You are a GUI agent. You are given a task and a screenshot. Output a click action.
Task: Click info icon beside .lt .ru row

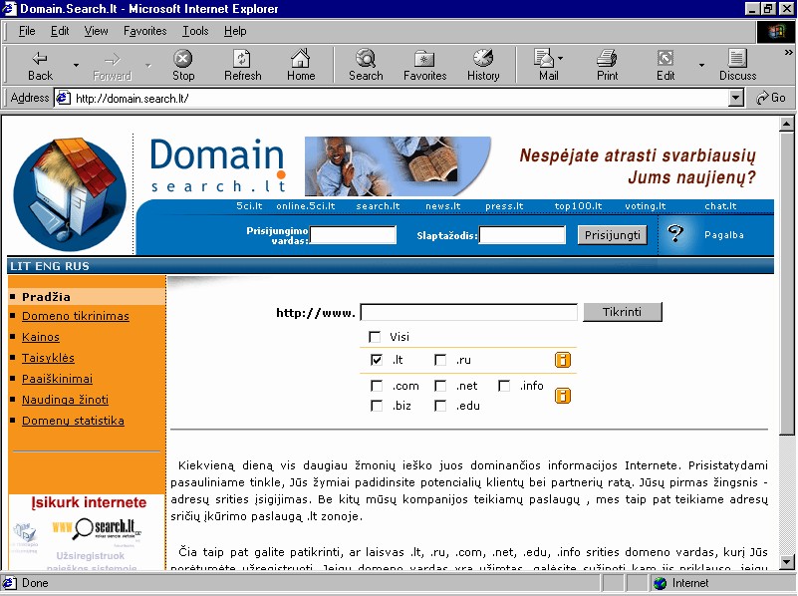tap(563, 360)
